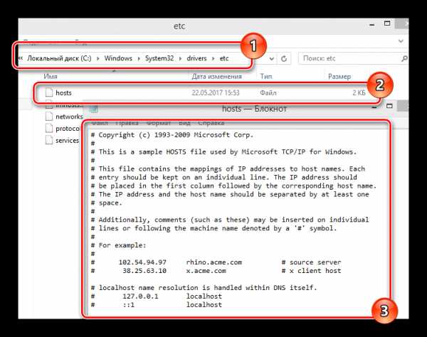427x337 pixels.
Task: Sort by the 'Имя' column header
Action: (x=51, y=77)
